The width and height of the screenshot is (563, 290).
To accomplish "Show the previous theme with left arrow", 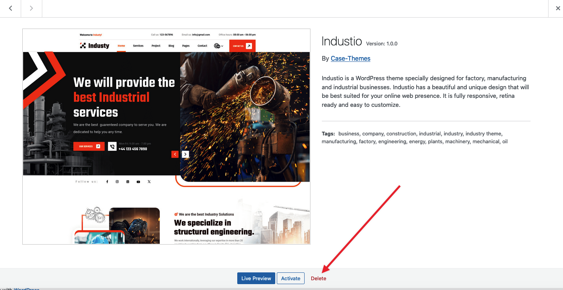I will tap(10, 8).
